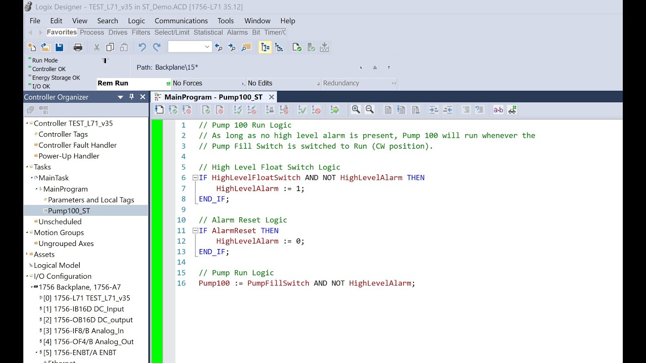Click the Verify Controller icon
Viewport: 646px width, 363px height.
click(311, 47)
